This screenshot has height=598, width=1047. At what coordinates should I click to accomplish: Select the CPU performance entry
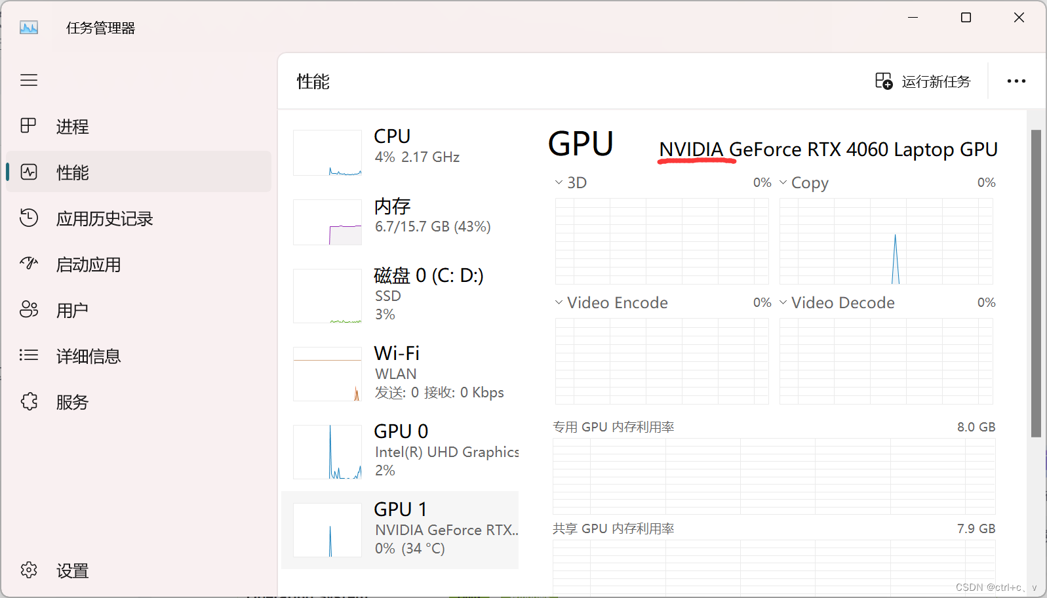[400, 153]
